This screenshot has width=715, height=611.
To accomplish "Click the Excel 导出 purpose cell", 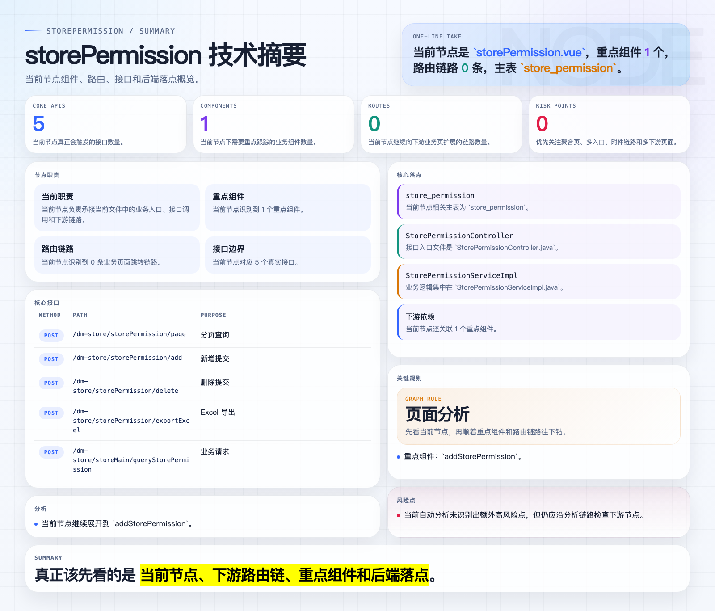I will (x=218, y=412).
